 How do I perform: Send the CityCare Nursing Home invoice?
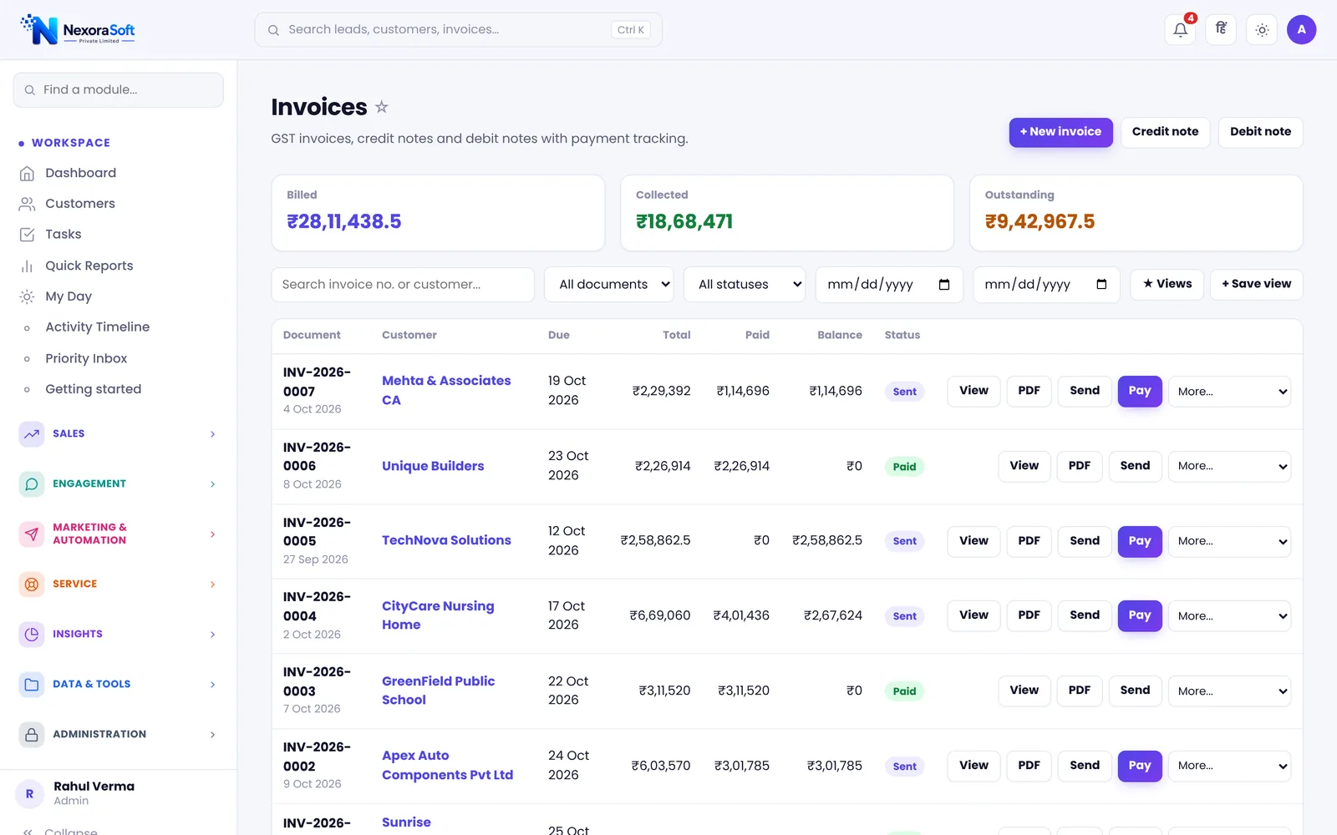(x=1085, y=615)
